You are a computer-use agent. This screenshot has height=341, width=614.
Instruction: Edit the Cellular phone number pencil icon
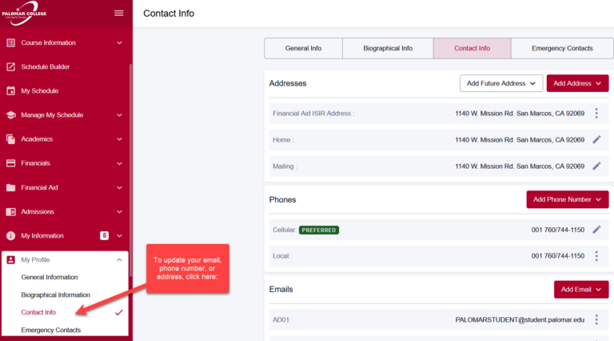pyautogui.click(x=596, y=230)
